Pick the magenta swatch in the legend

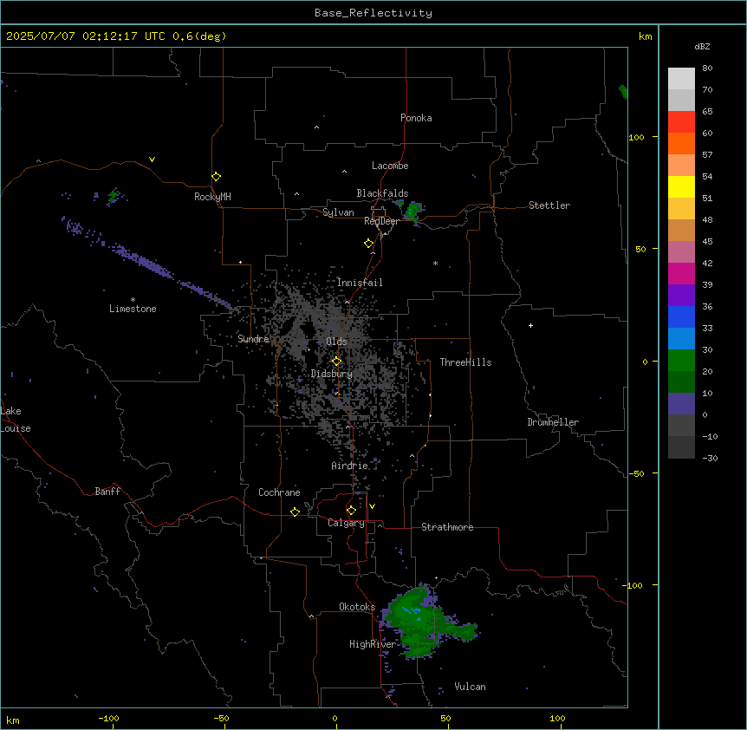[x=681, y=273]
